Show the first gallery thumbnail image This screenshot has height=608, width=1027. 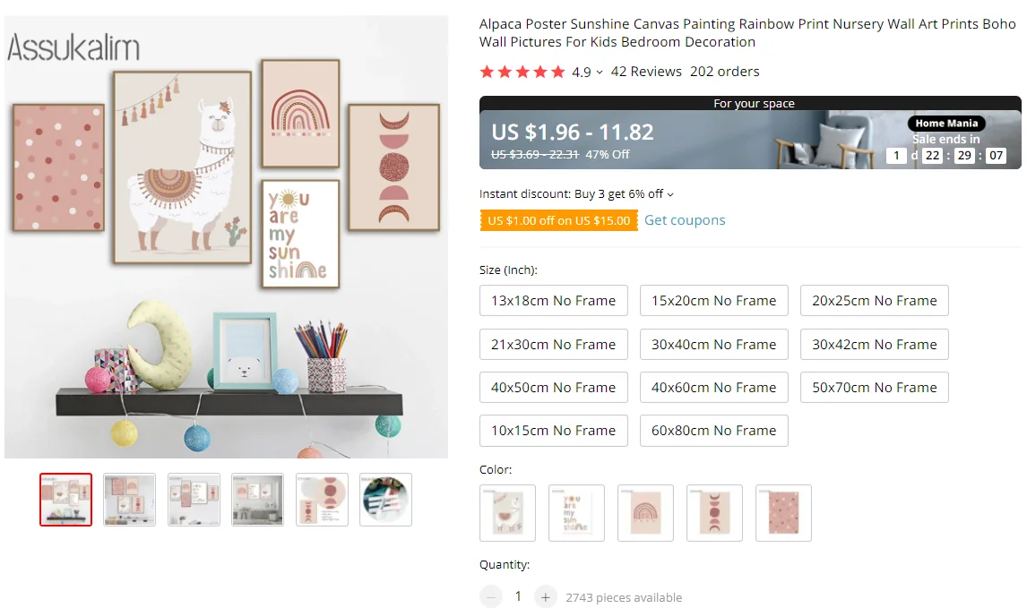click(x=65, y=500)
